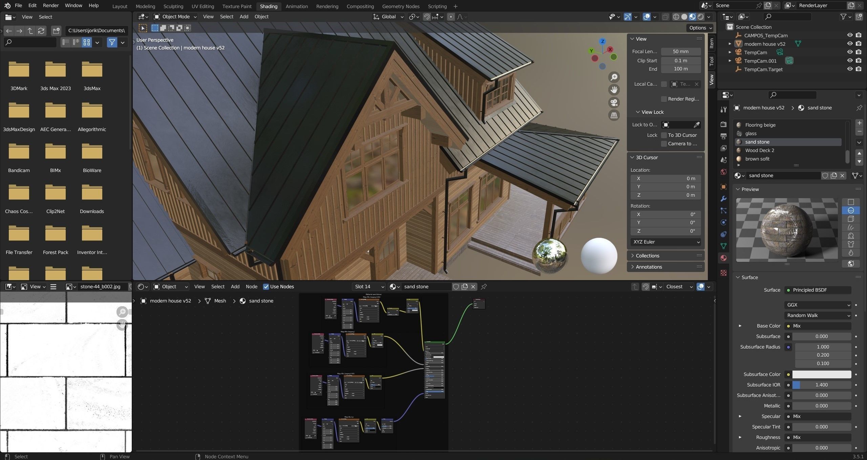Toggle Camera to View checkbox
The width and height of the screenshot is (867, 460).
pos(664,144)
